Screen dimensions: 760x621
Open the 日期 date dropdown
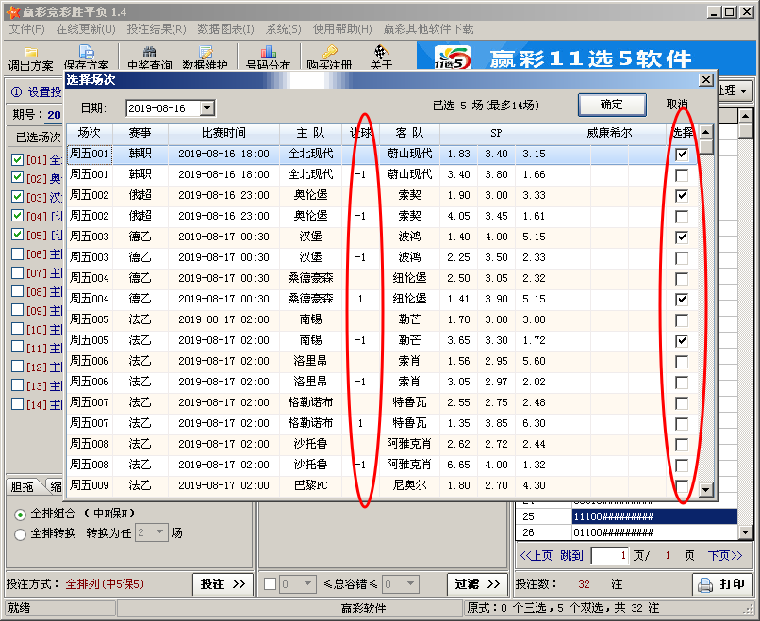[207, 108]
